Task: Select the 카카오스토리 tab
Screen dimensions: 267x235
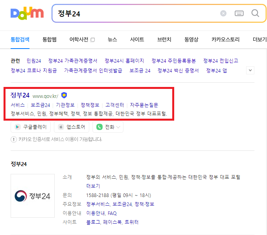Action: click(x=225, y=40)
